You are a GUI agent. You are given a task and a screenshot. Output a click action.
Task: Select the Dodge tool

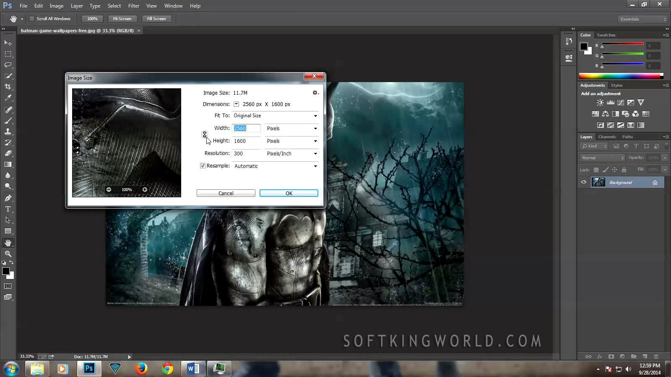coord(8,186)
